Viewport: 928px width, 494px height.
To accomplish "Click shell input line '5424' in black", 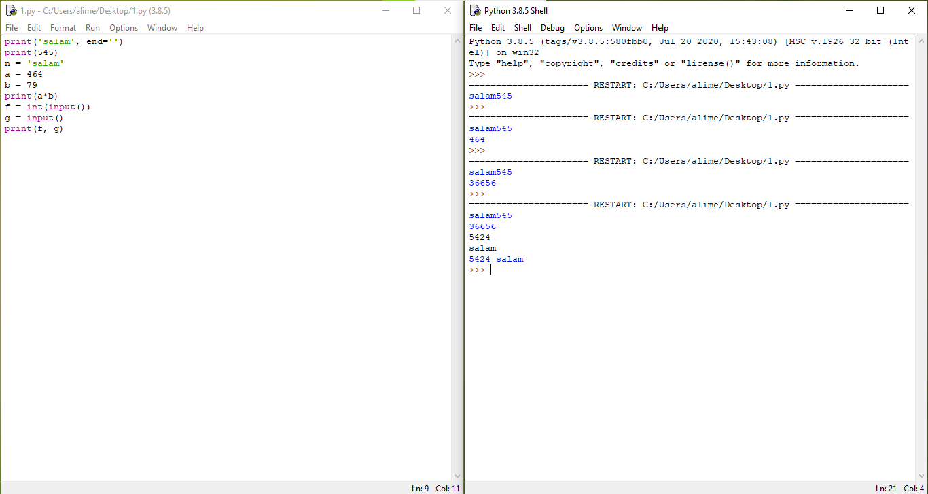I will (x=480, y=237).
